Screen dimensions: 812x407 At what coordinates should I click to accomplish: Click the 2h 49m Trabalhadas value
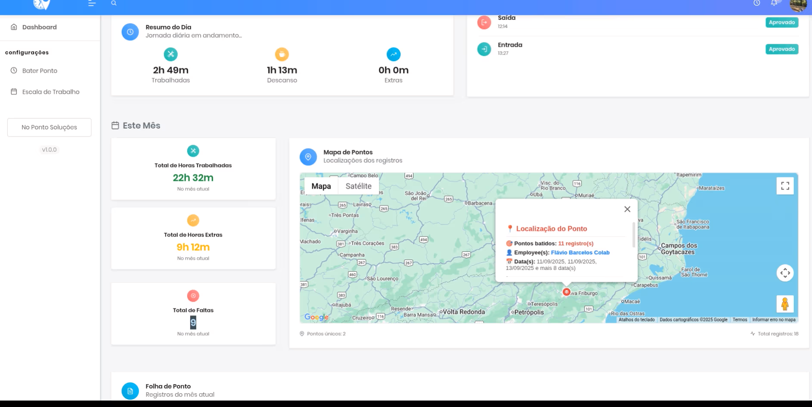click(171, 70)
